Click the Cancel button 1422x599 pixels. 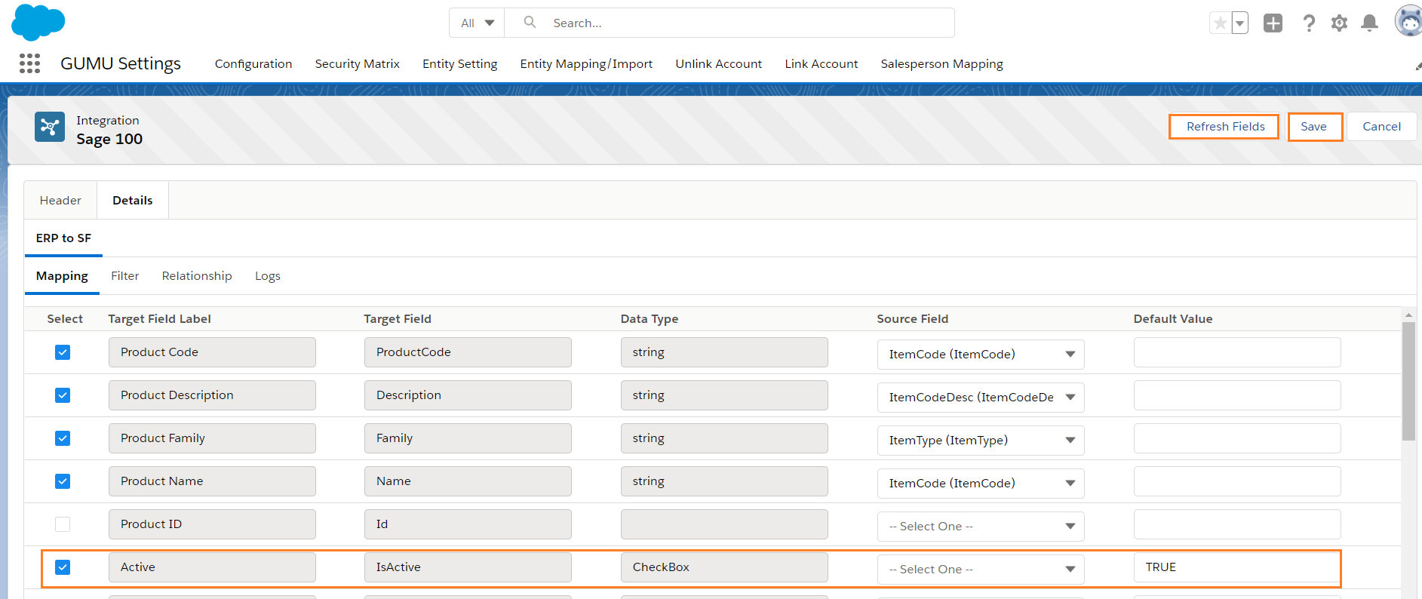1382,127
